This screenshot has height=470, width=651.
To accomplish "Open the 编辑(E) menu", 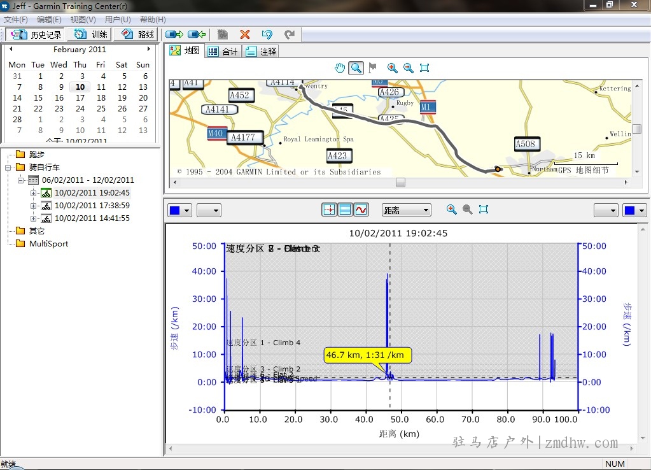I will point(49,20).
